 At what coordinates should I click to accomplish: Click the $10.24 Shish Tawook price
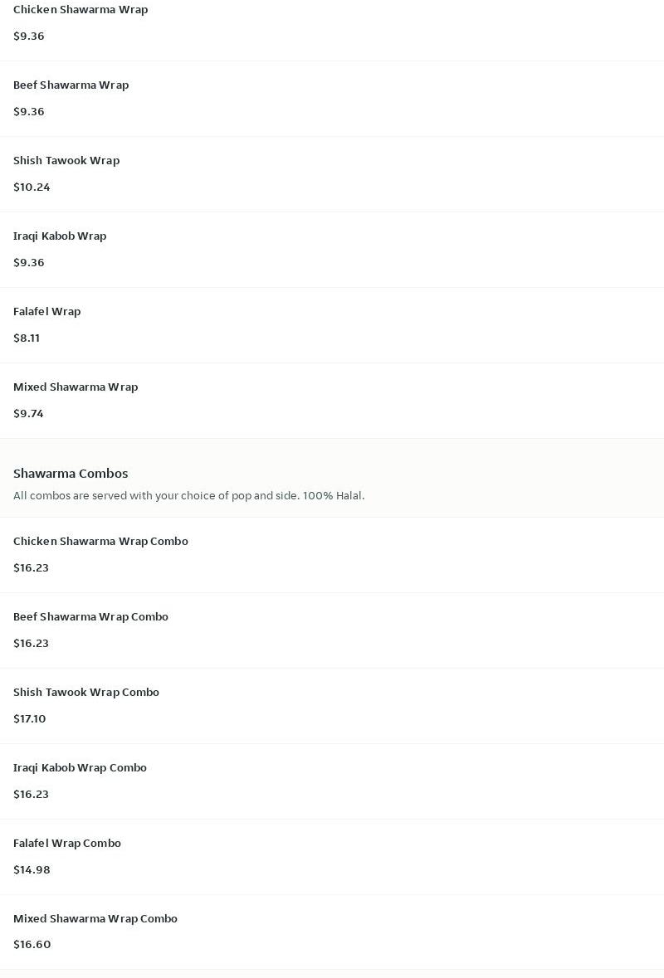point(32,187)
